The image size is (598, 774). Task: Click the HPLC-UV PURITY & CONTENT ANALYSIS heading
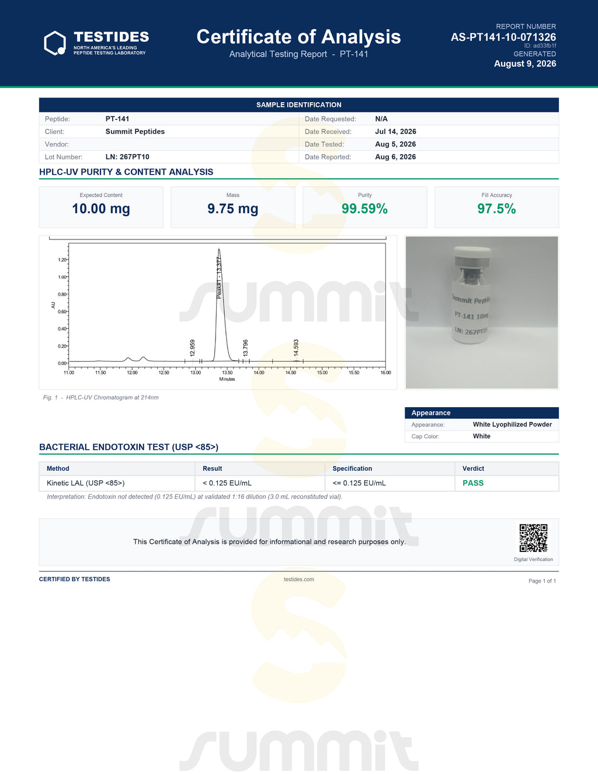point(126,172)
